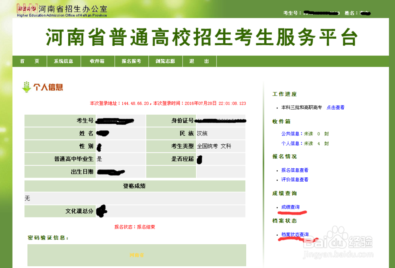Click 退出 to log out
Image resolution: width=395 pixels, height=268 pixels.
tap(199, 61)
